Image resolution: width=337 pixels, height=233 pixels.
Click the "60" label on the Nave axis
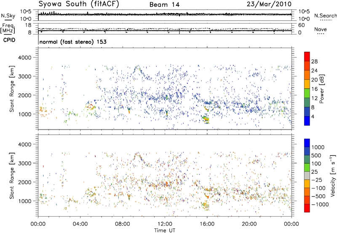(x=301, y=25)
